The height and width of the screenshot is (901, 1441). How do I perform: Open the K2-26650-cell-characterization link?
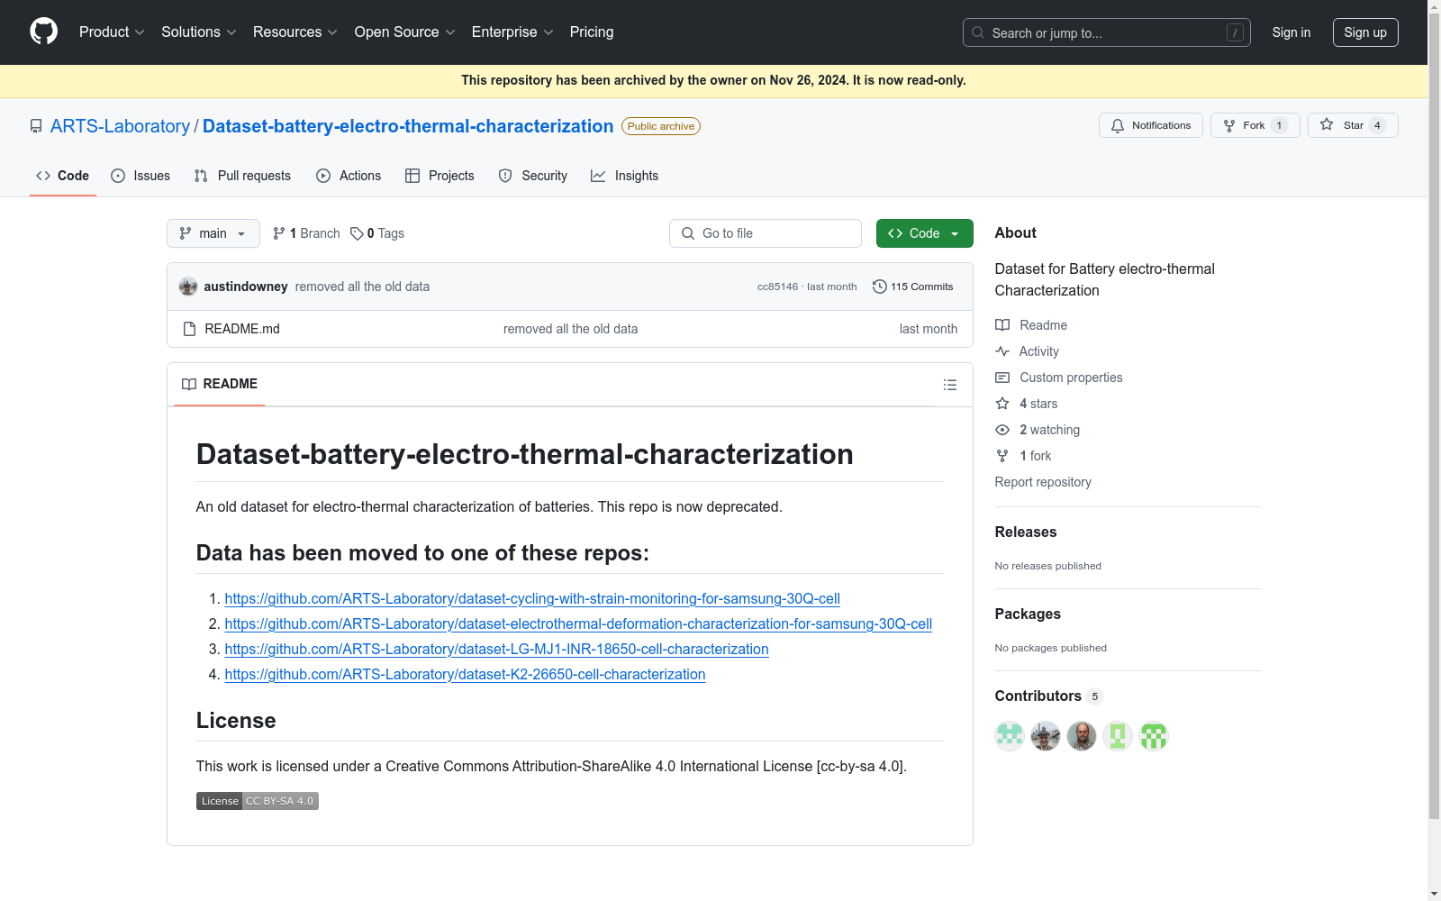coord(466,674)
